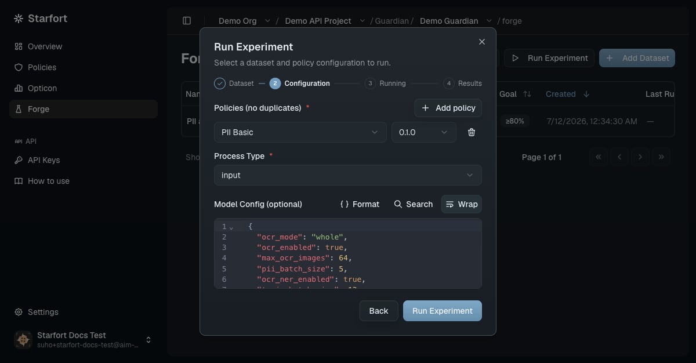Open API Keys in sidebar
This screenshot has width=696, height=363.
[x=83, y=160]
